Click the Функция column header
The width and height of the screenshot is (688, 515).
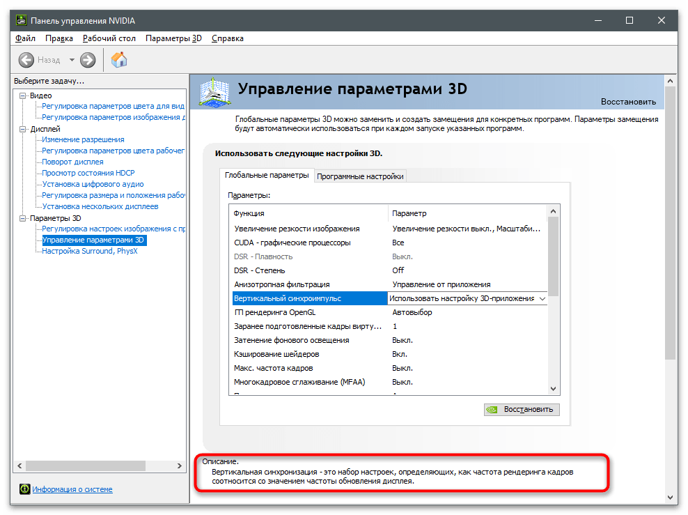click(x=309, y=213)
